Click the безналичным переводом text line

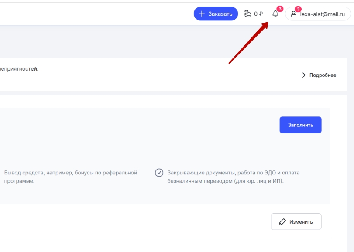225,181
